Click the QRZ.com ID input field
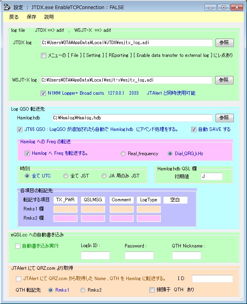 pos(212,279)
